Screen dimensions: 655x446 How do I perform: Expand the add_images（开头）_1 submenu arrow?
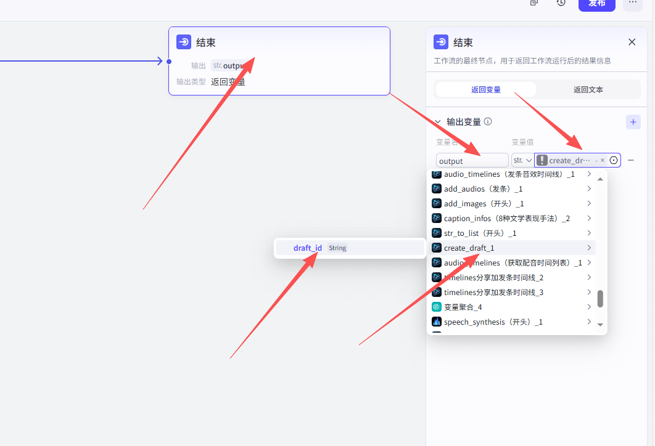click(589, 203)
